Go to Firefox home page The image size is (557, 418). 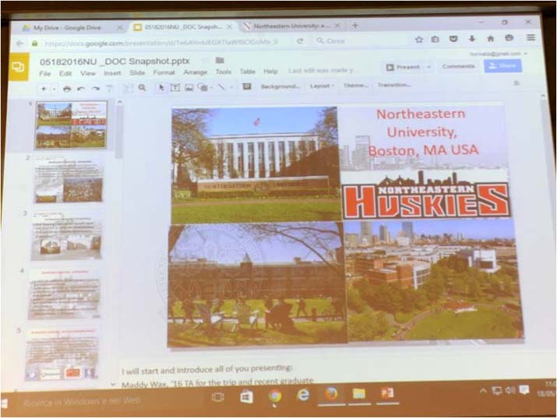(491, 38)
